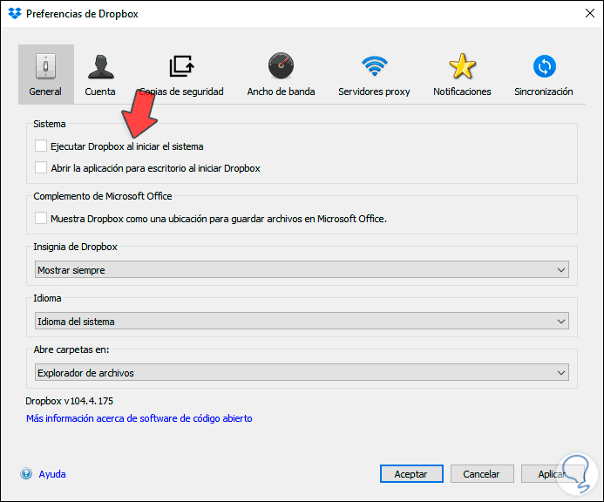Open the Cuenta person silhouette icon
604x502 pixels.
pyautogui.click(x=101, y=66)
